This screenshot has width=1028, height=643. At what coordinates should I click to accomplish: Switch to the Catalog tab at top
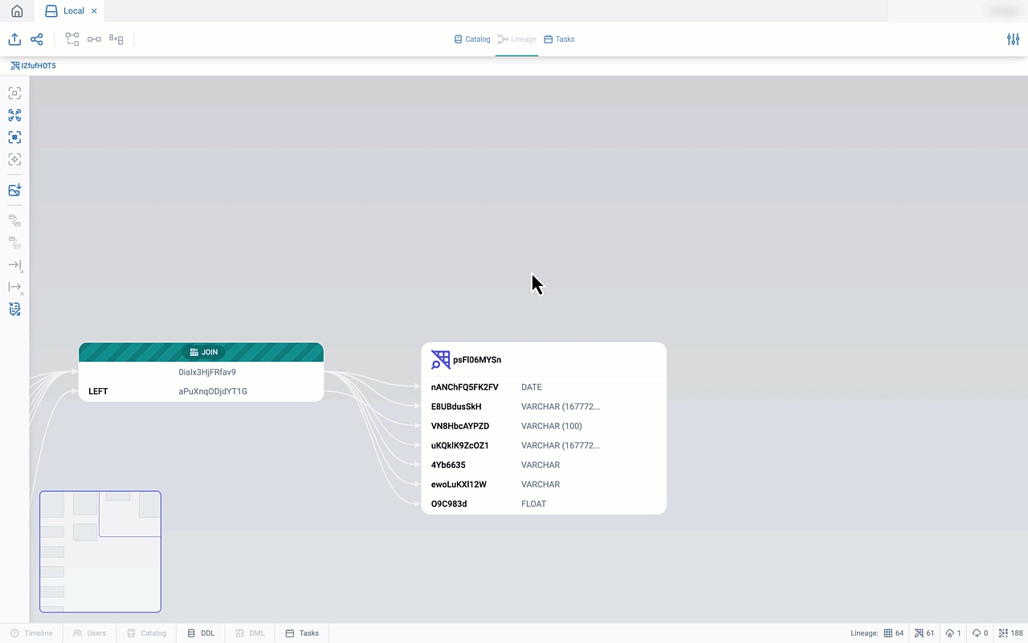click(x=472, y=39)
